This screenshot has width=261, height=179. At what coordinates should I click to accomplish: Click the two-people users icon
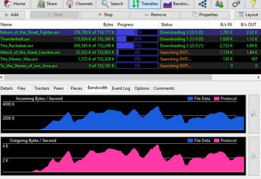tap(219, 4)
